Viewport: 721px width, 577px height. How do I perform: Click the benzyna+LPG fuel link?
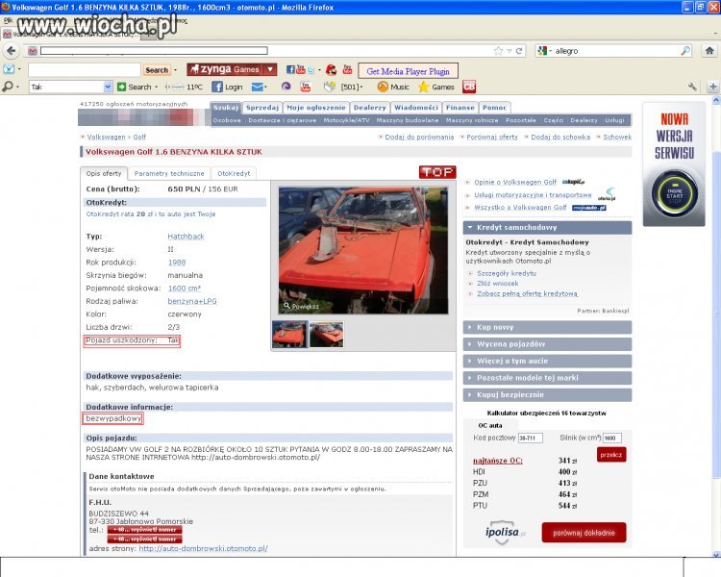tap(192, 301)
